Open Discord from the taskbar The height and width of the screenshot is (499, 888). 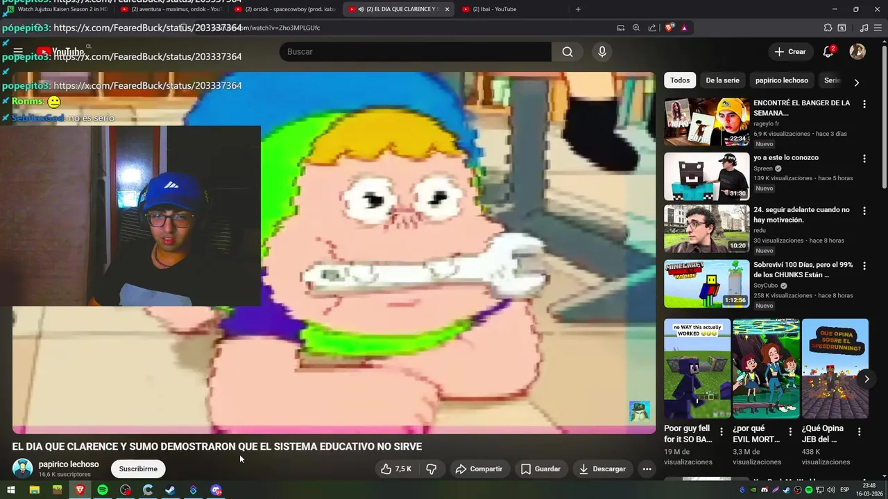(216, 490)
